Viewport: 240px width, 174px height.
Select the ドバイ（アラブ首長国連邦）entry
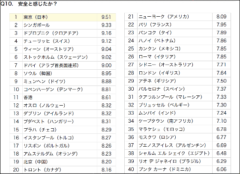point(60,65)
